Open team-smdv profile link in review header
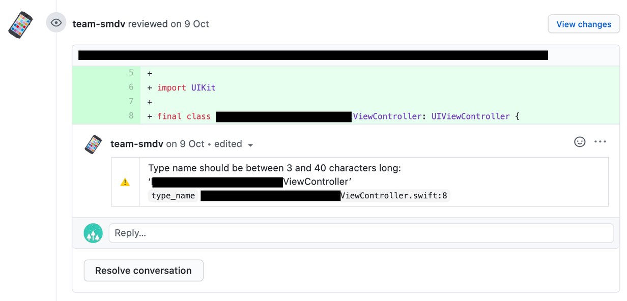Screen dimensions: 627x301 (99, 24)
